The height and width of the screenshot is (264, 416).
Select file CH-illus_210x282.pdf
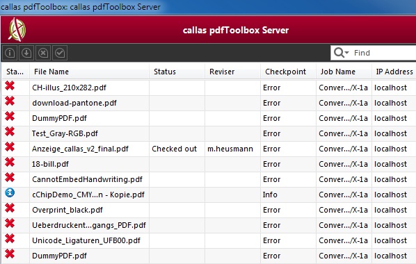(x=69, y=88)
